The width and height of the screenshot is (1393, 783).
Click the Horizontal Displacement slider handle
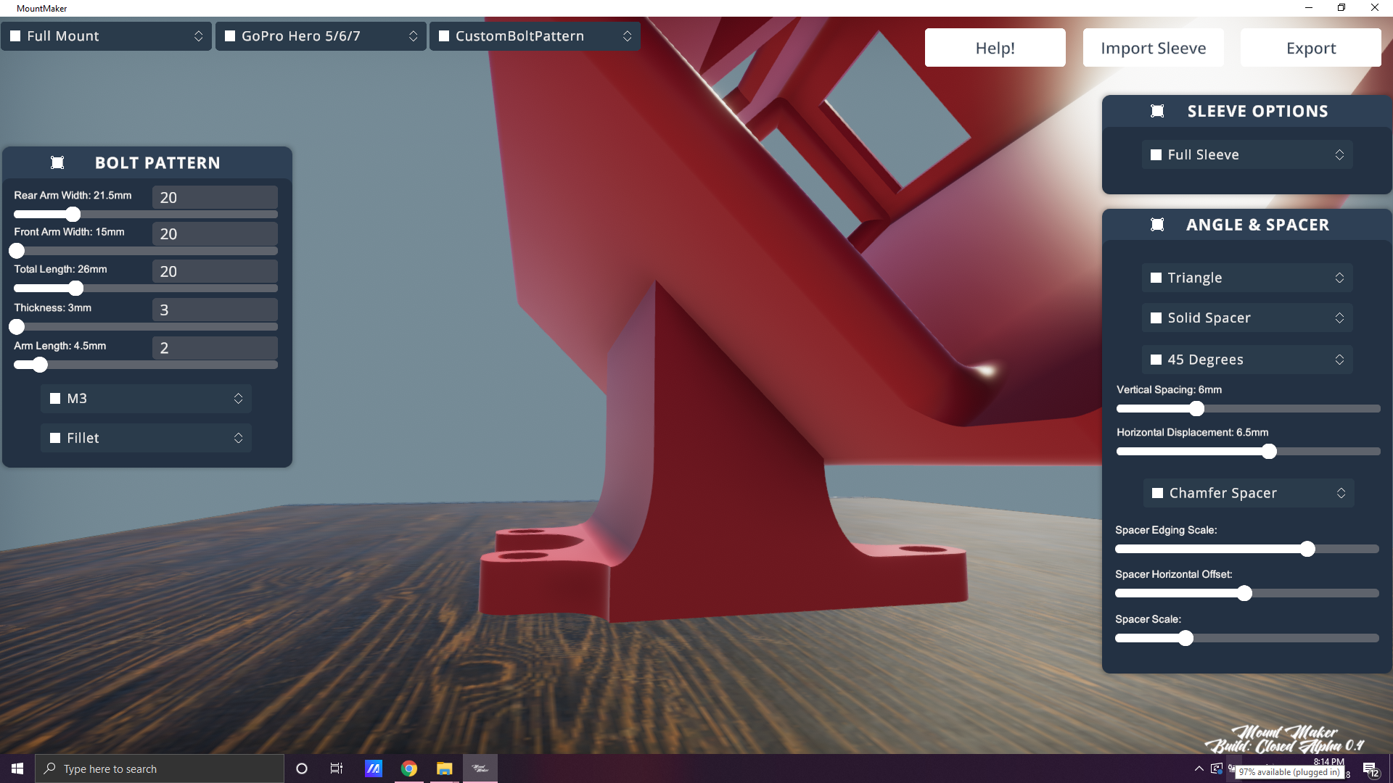[1268, 452]
